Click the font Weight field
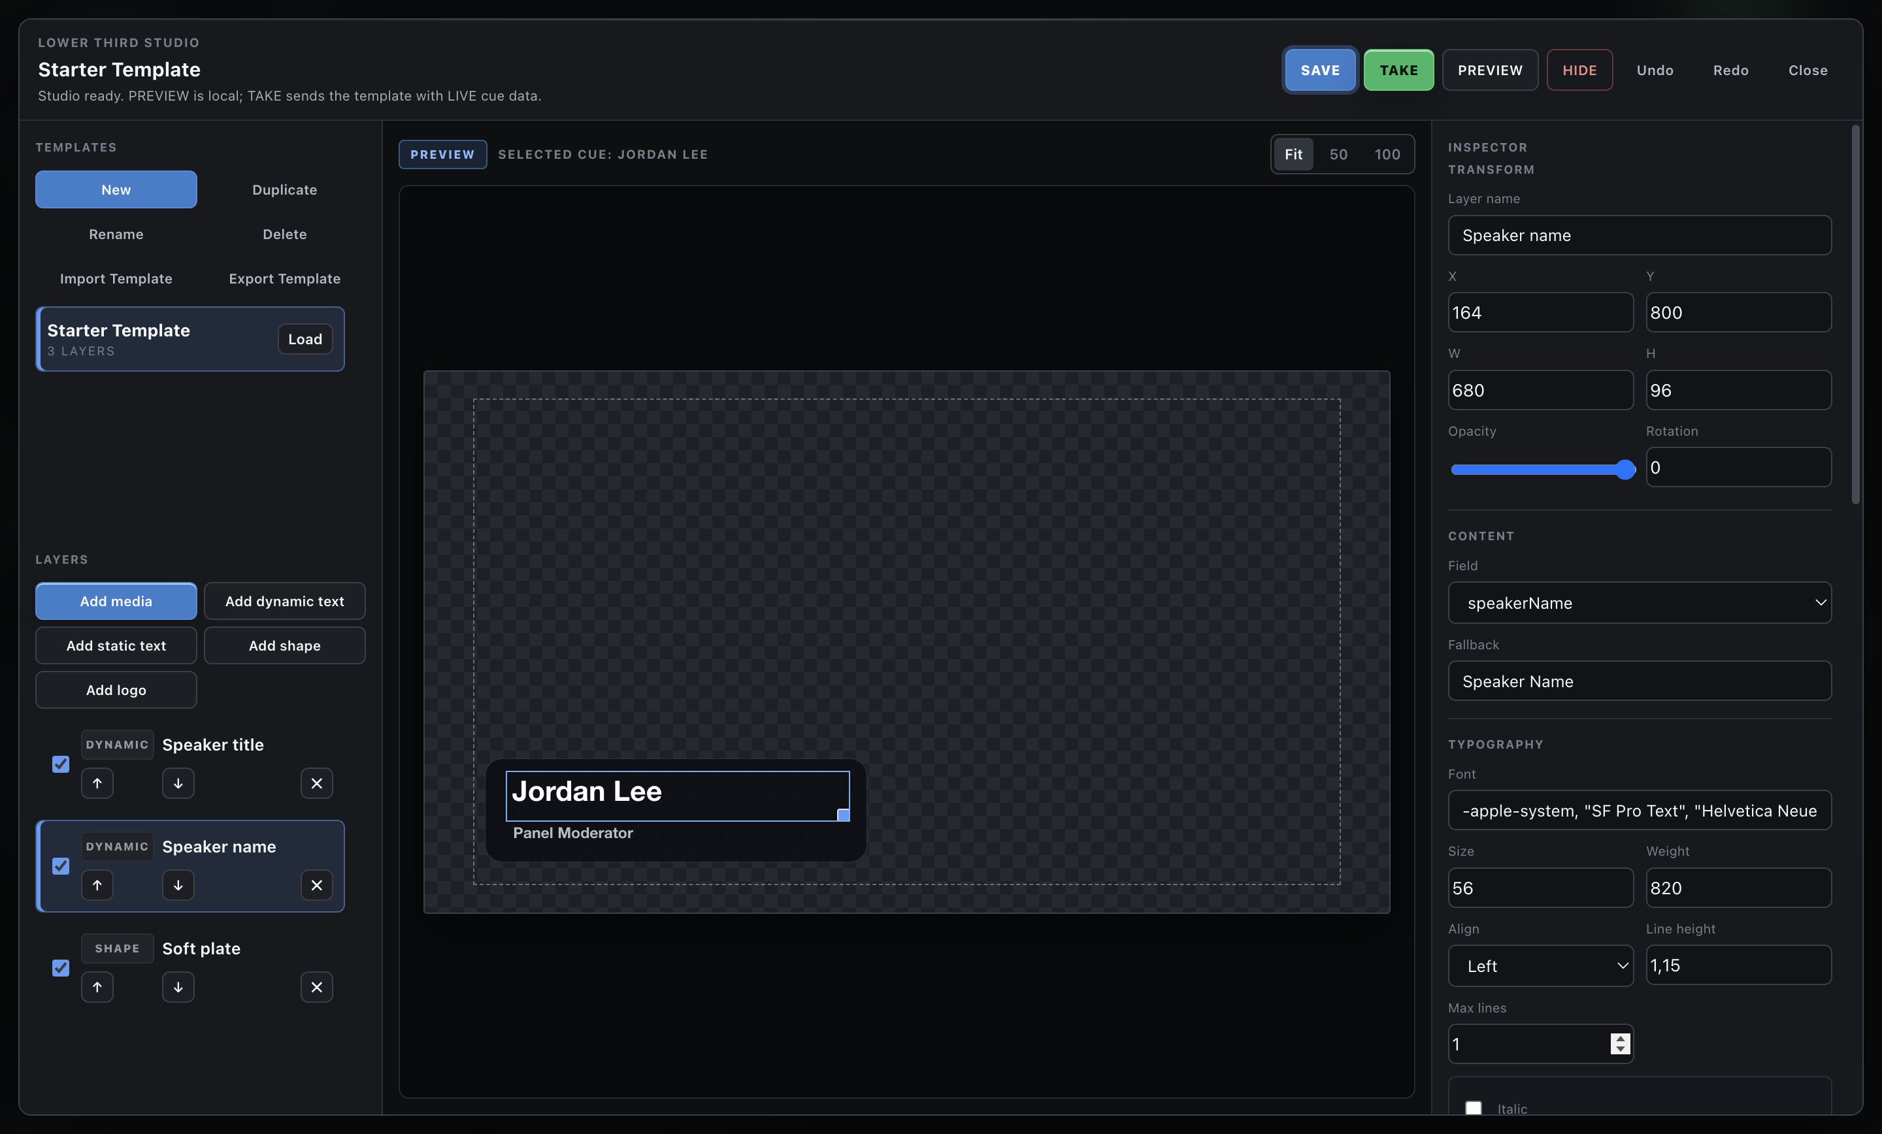This screenshot has height=1134, width=1882. pos(1738,888)
